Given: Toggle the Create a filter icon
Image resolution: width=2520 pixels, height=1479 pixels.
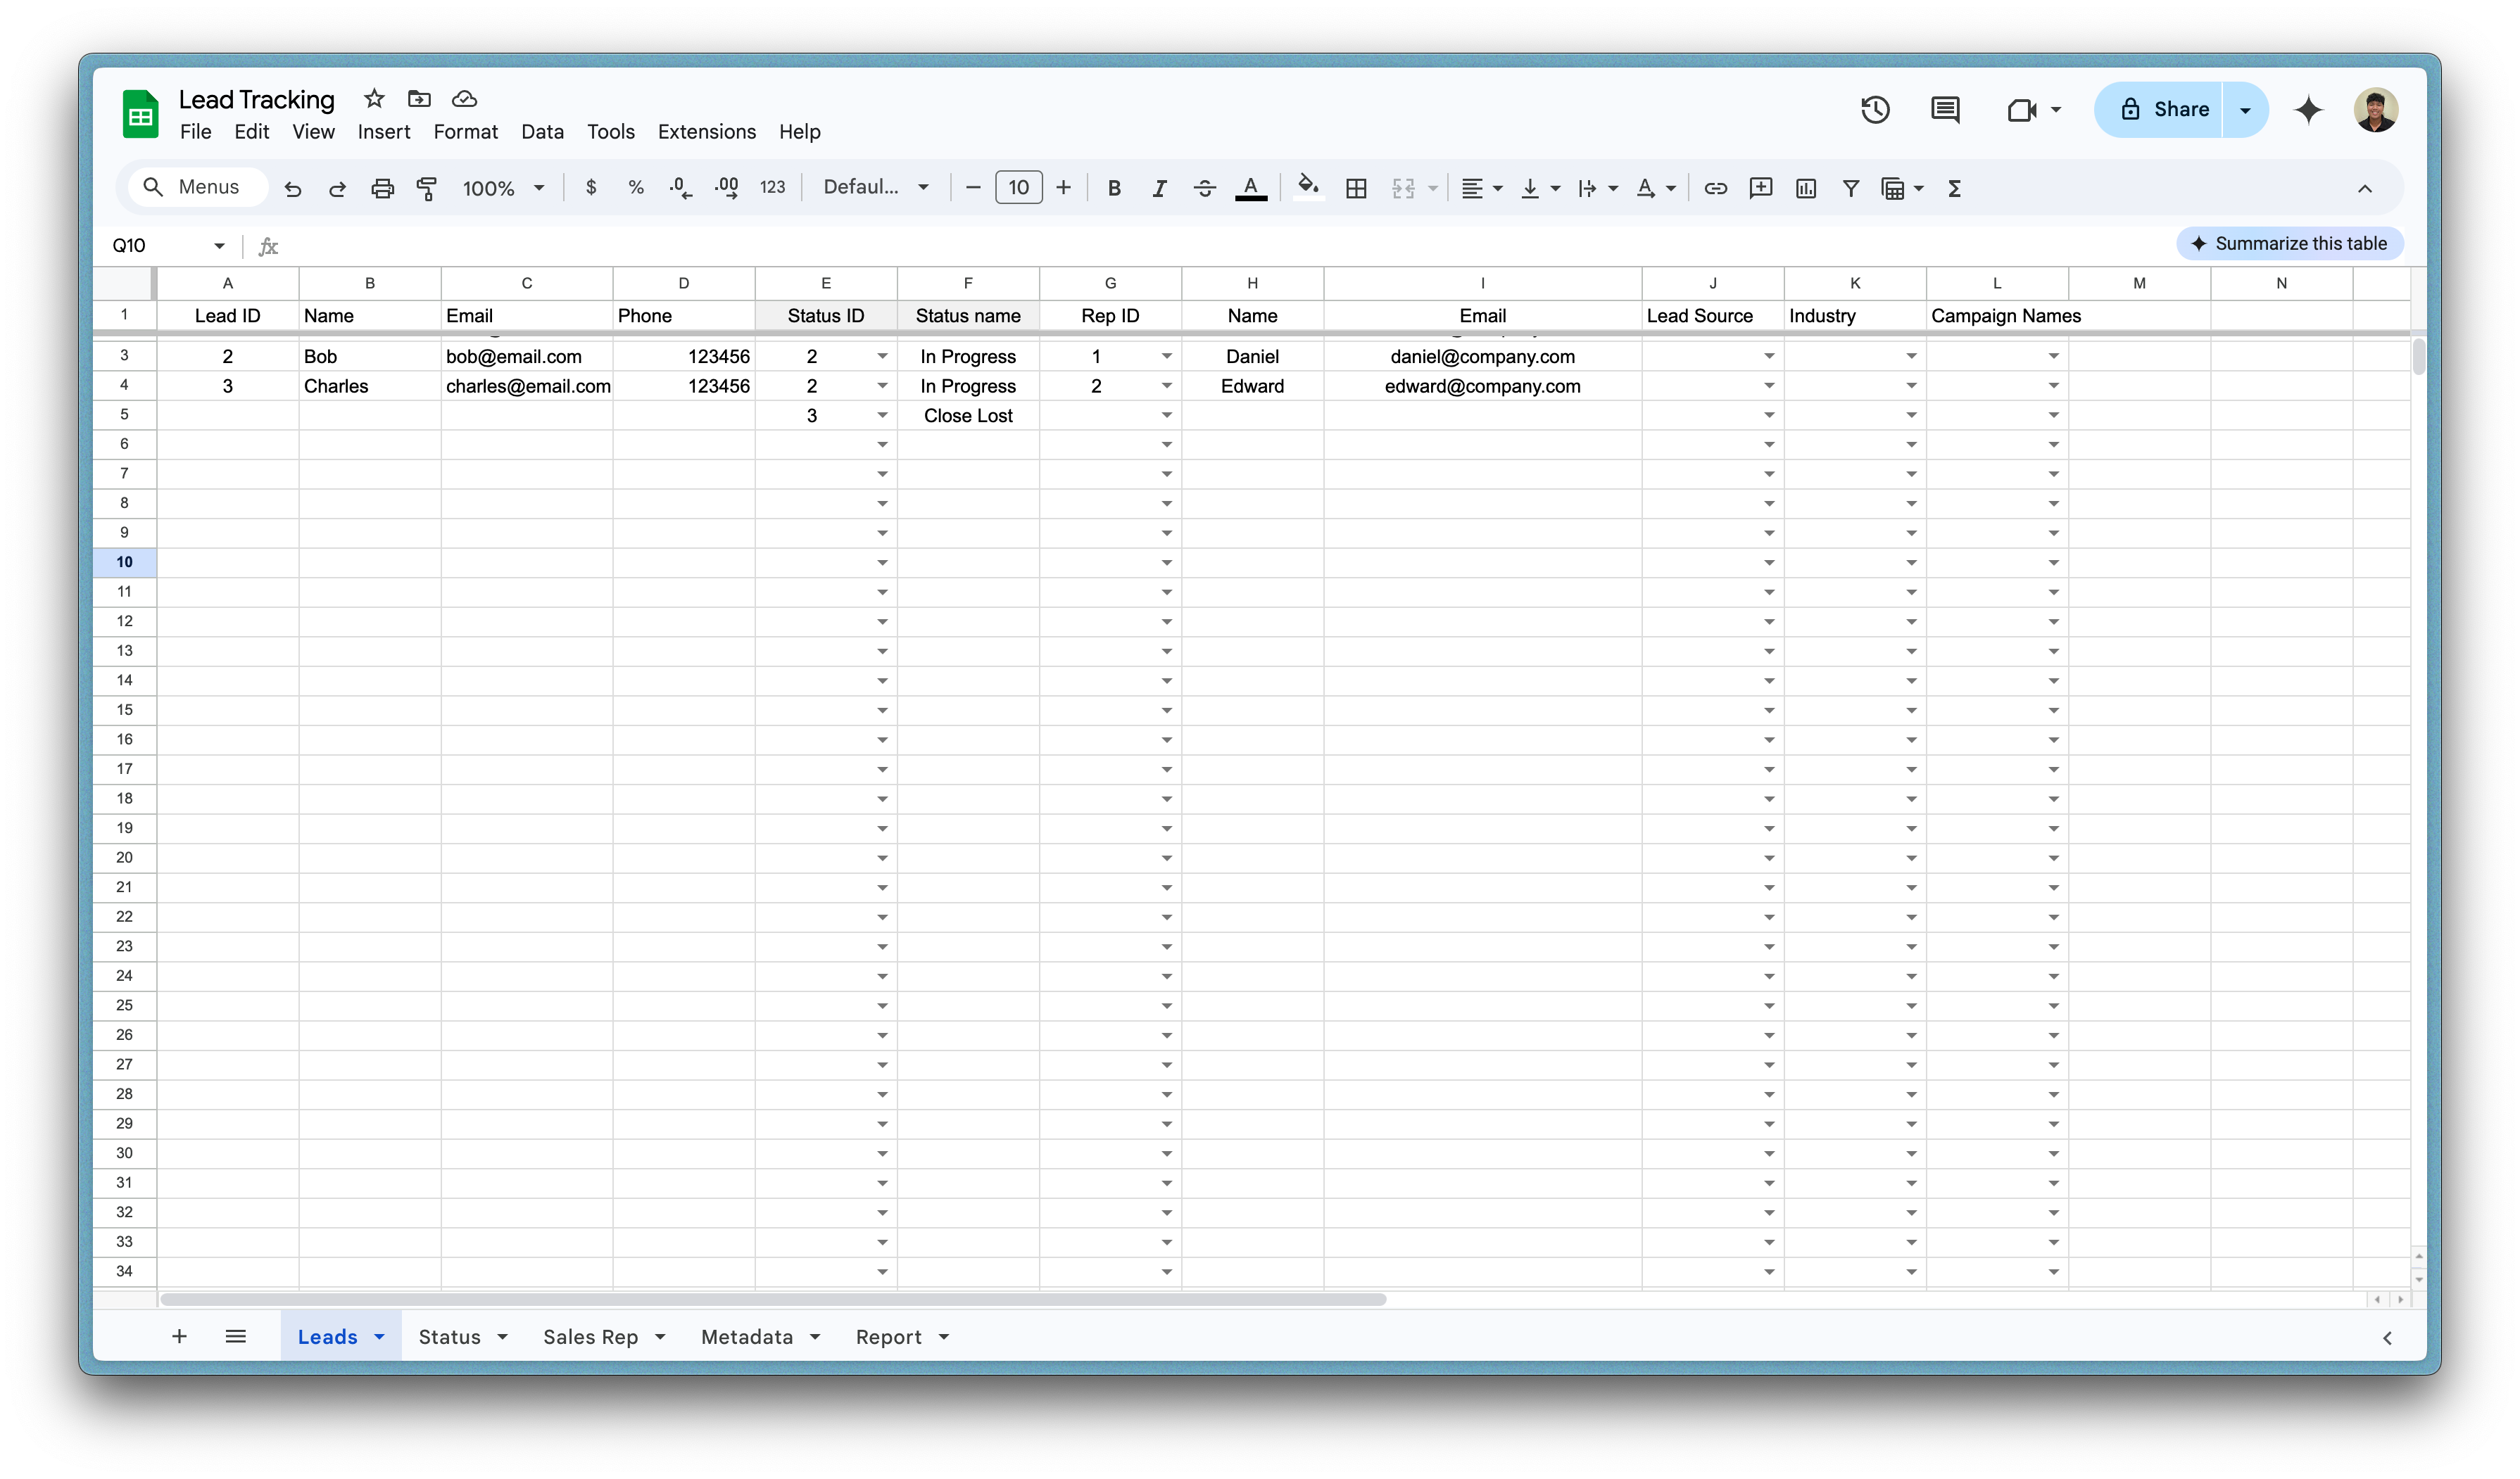Looking at the screenshot, I should click(x=1850, y=188).
